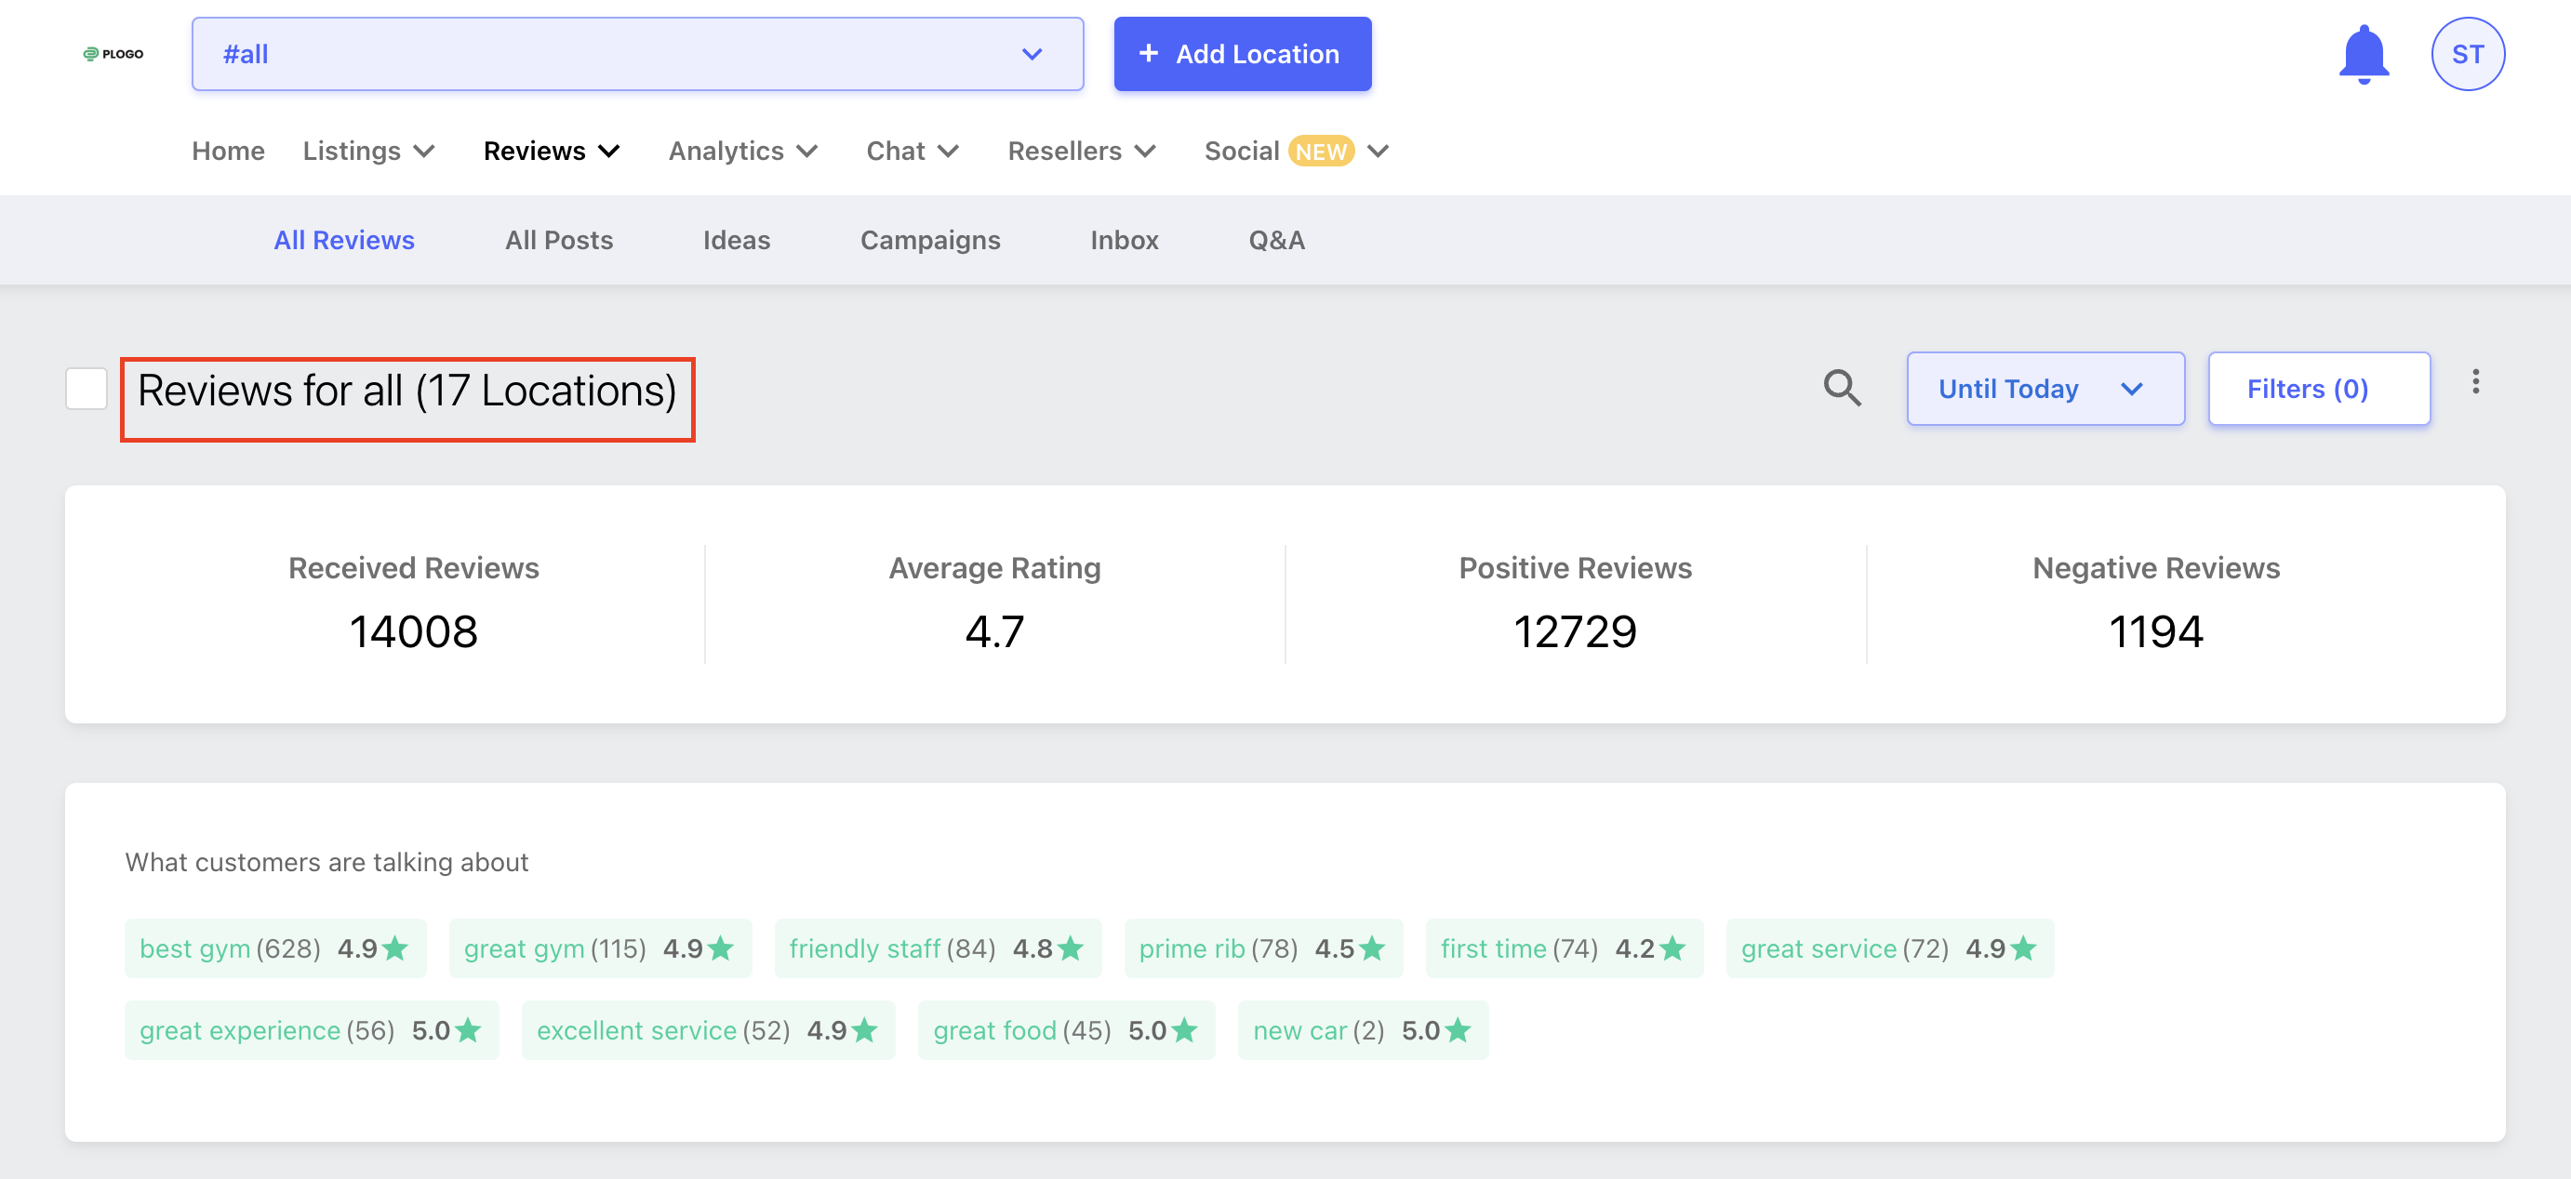The height and width of the screenshot is (1179, 2571).
Task: Open the Ideas tab
Action: (x=736, y=241)
